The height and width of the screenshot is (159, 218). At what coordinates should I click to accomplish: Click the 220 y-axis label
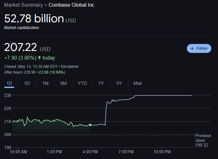coord(8,108)
